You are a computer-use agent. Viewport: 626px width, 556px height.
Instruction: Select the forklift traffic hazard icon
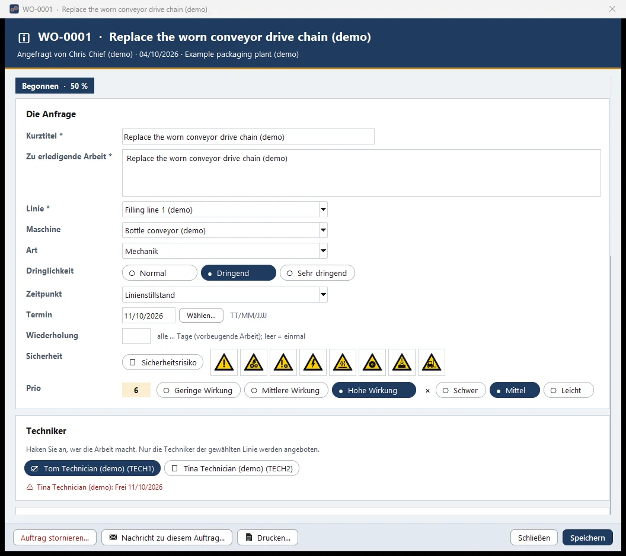point(432,362)
